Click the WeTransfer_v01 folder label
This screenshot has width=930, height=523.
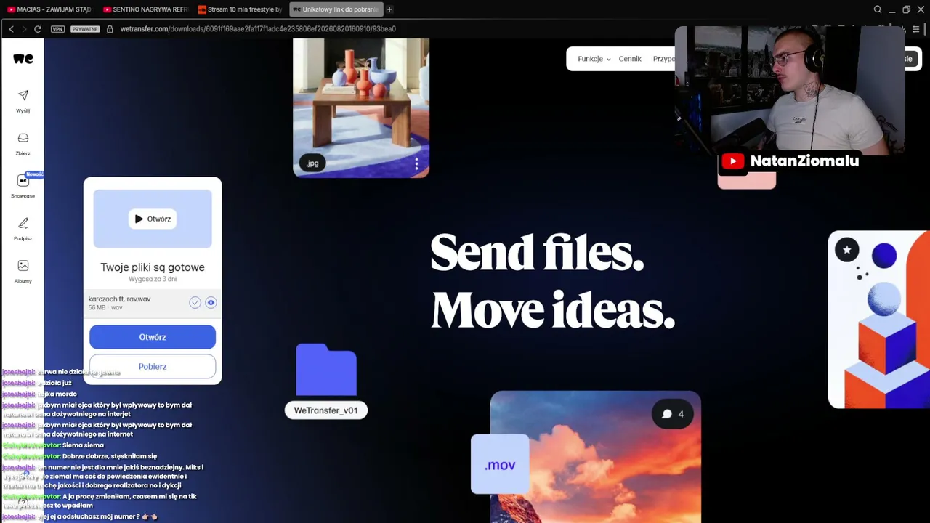pos(326,410)
